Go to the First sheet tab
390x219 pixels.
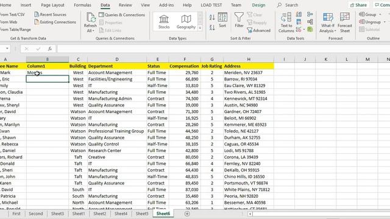coord(16,214)
